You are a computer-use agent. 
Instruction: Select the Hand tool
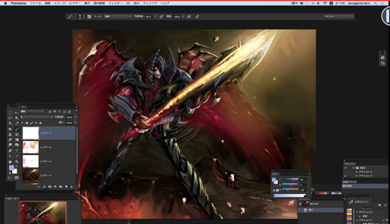(10, 162)
